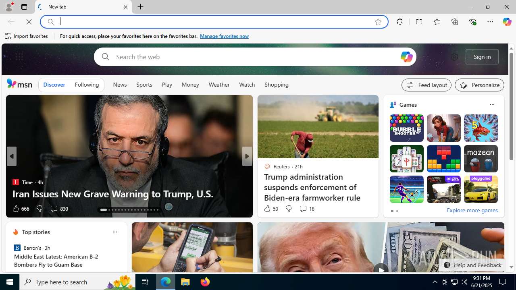View 18 comments on Reuters story
Image resolution: width=516 pixels, height=290 pixels.
307,209
